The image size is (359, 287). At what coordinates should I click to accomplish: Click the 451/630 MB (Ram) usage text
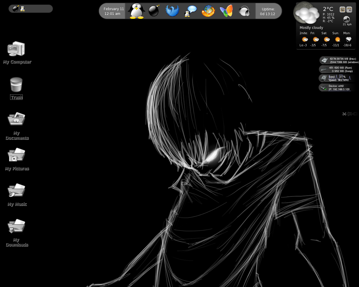point(340,68)
